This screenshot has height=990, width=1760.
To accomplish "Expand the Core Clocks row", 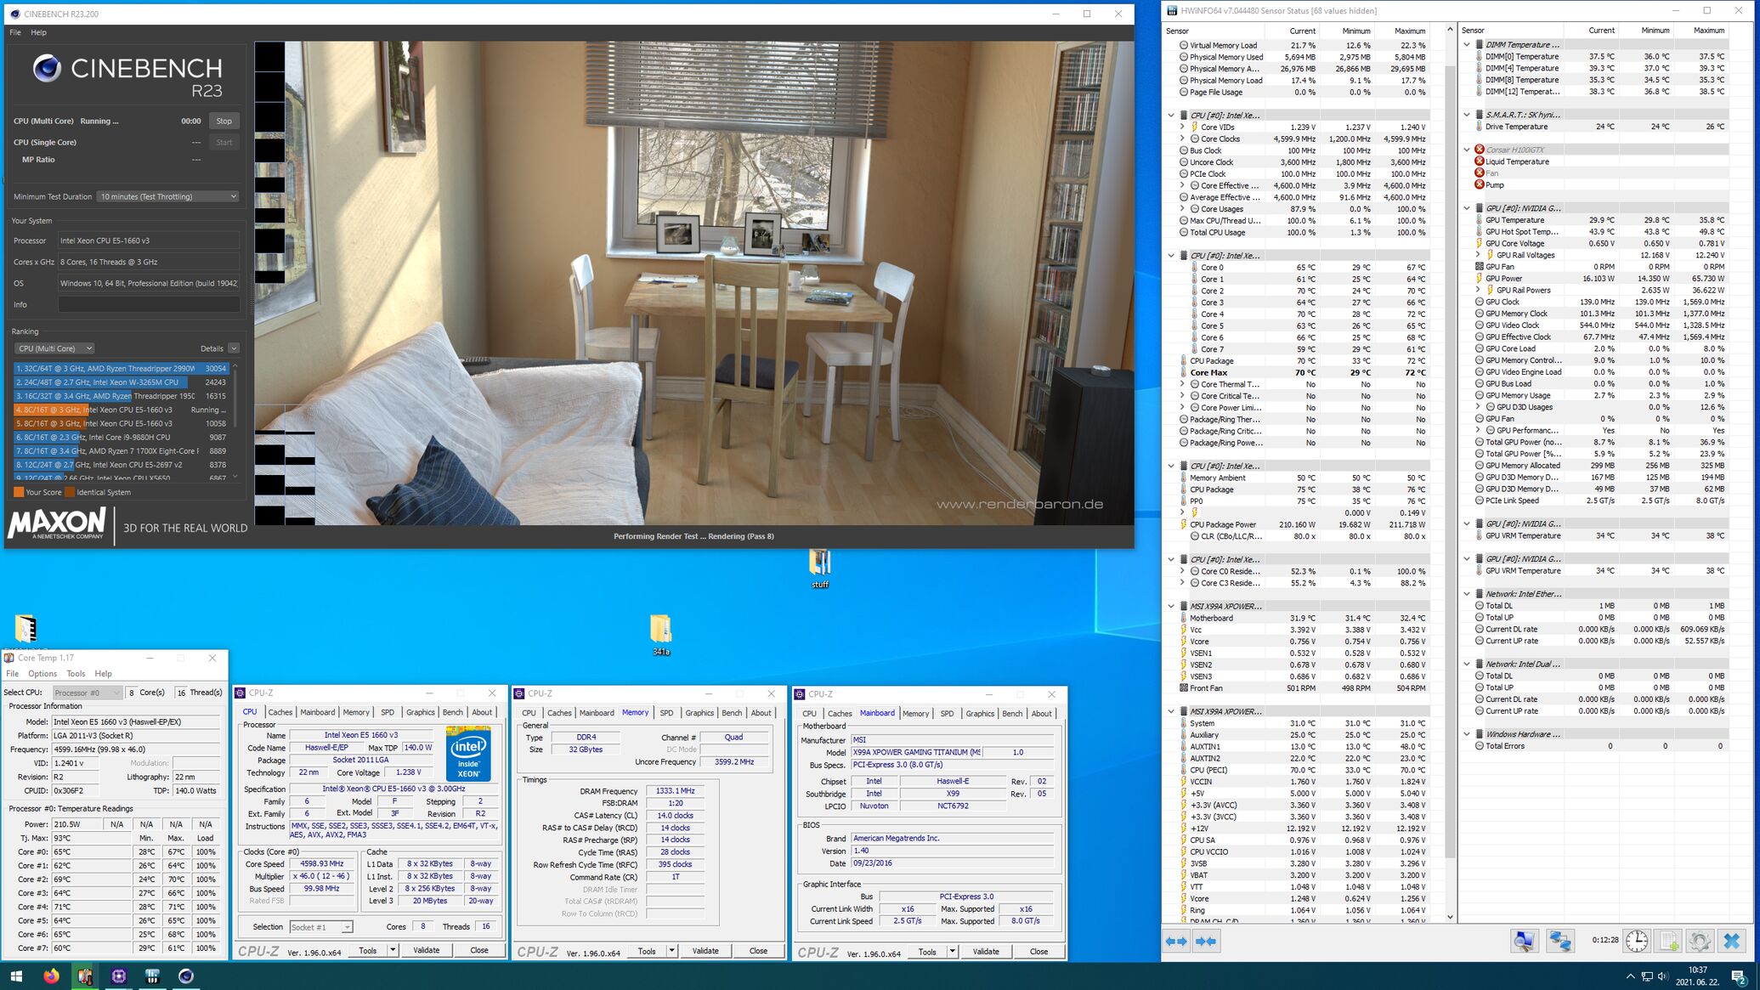I will (x=1182, y=139).
